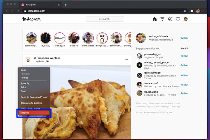The width and height of the screenshot is (210, 140).
Task: Open Chrome three-dot menu
Action: [x=203, y=11]
